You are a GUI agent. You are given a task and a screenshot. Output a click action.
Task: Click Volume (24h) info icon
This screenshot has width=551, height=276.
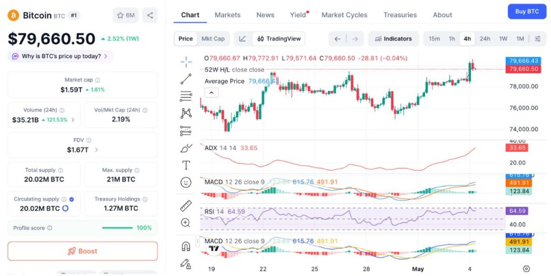pos(62,110)
